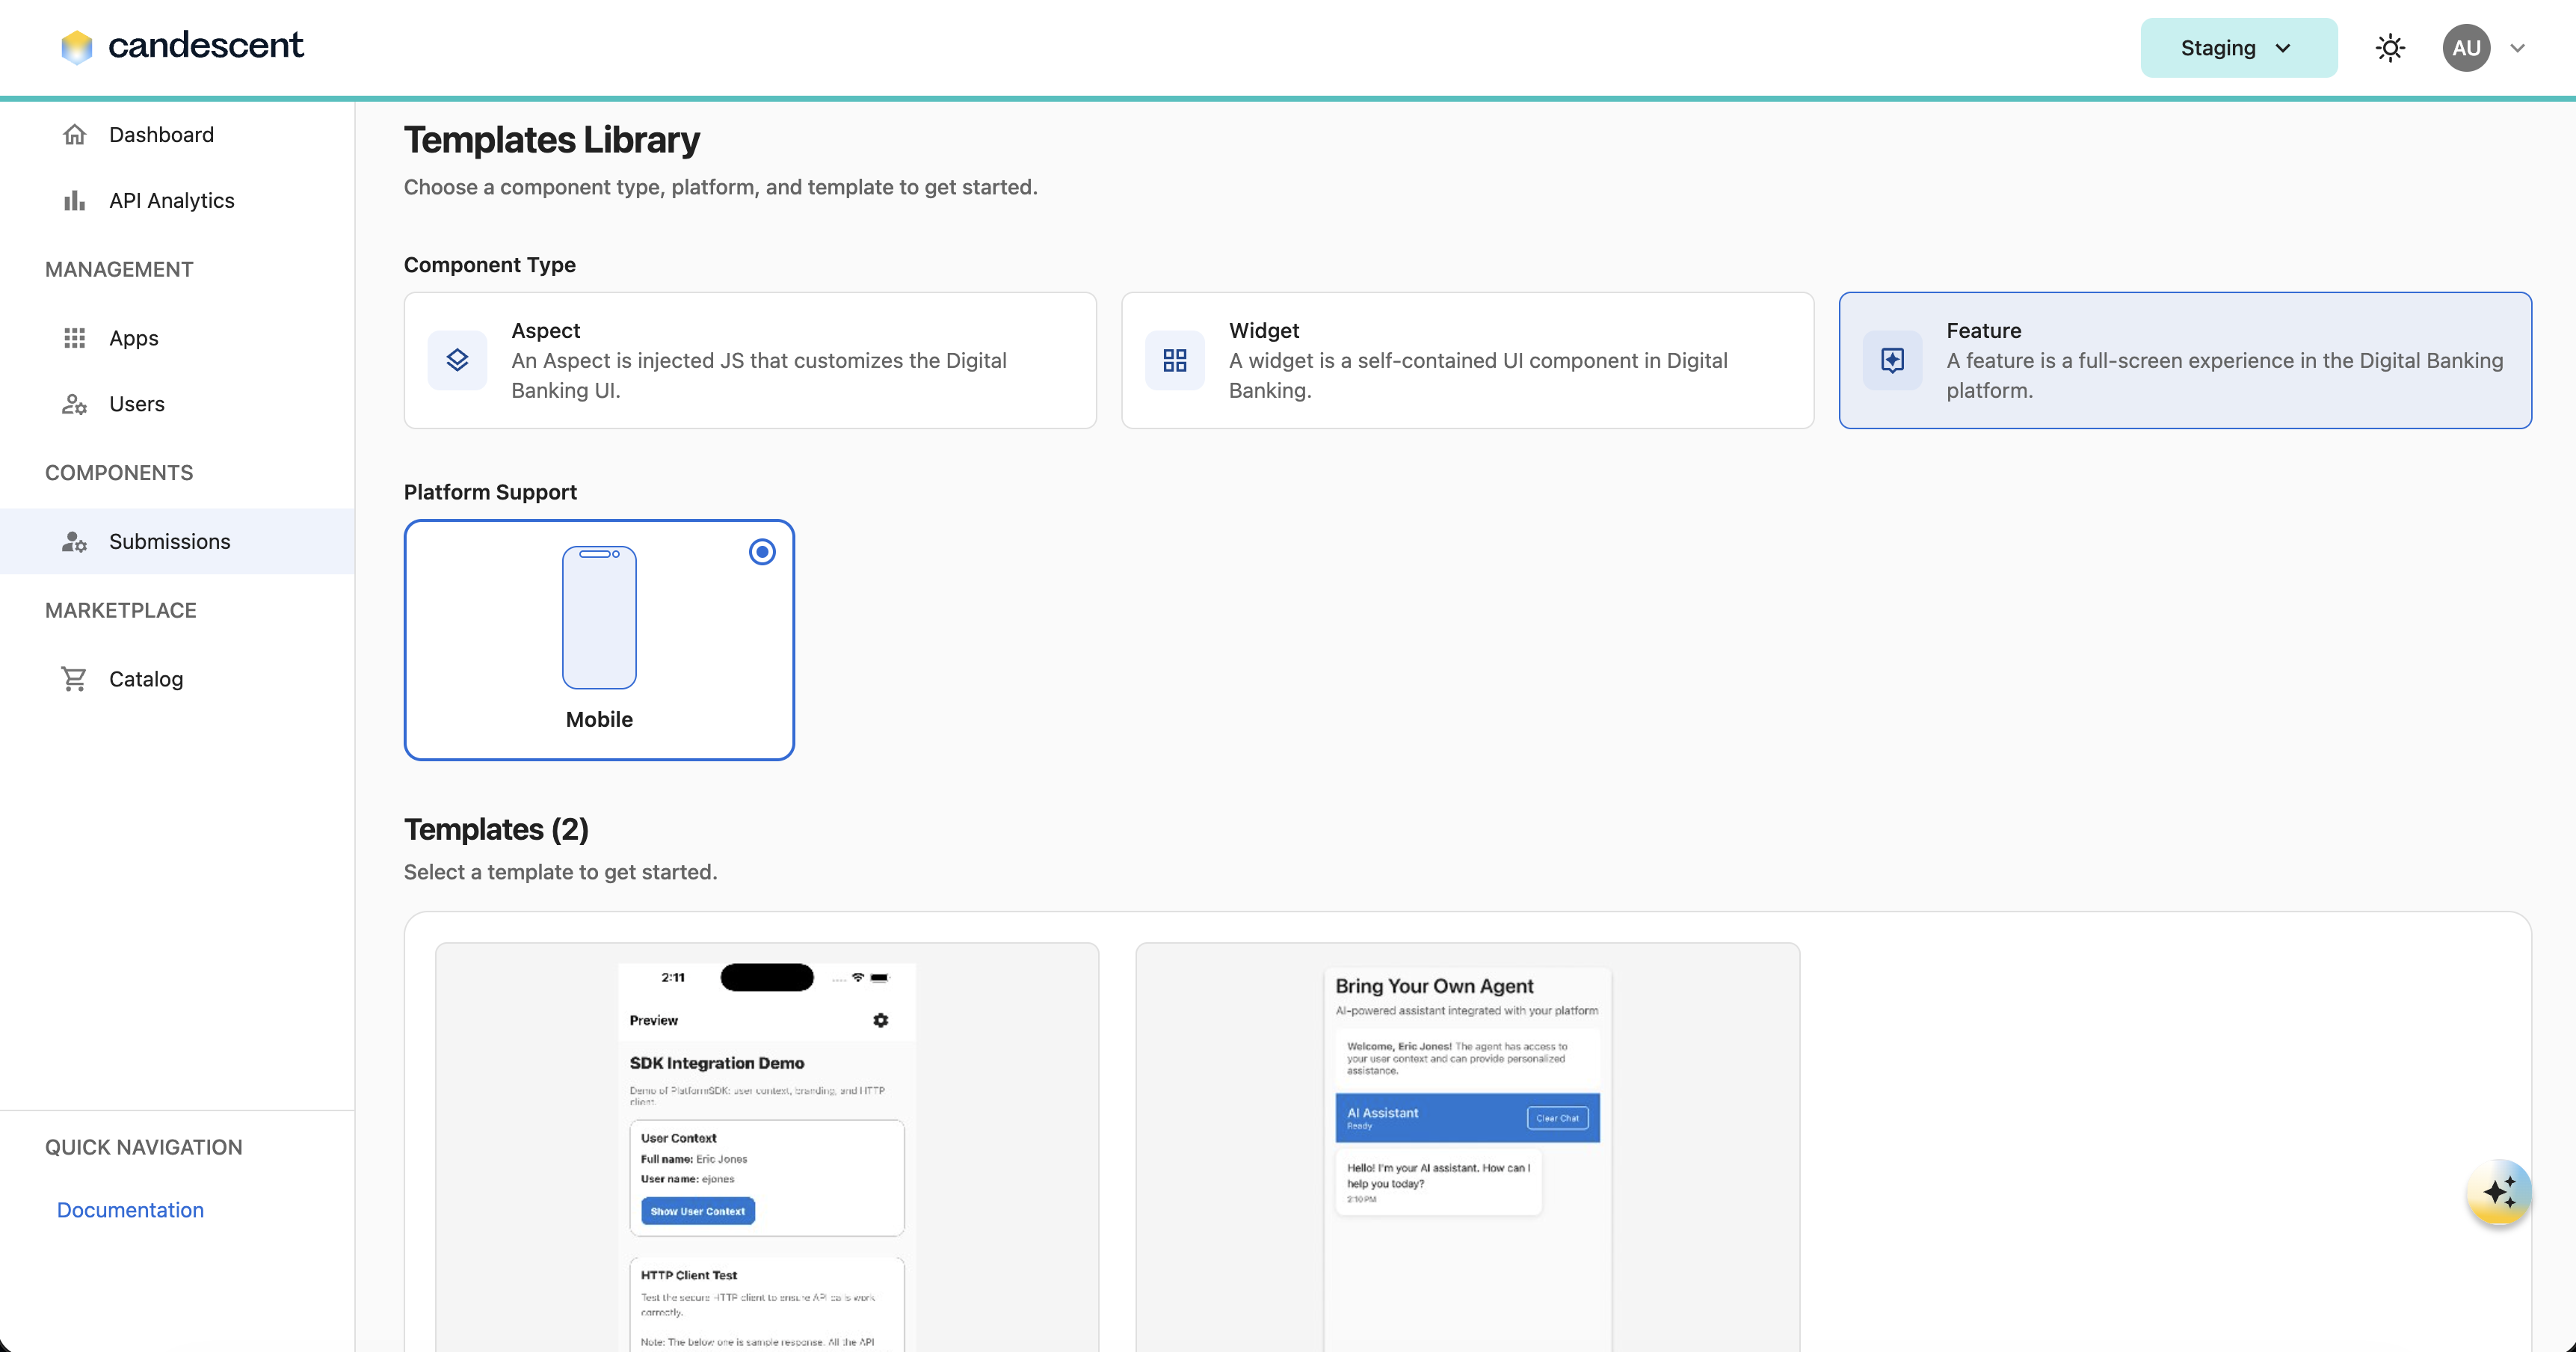Screen dimensions: 2576x1352
Task: Click the Templates (2) heading
Action: click(x=496, y=829)
